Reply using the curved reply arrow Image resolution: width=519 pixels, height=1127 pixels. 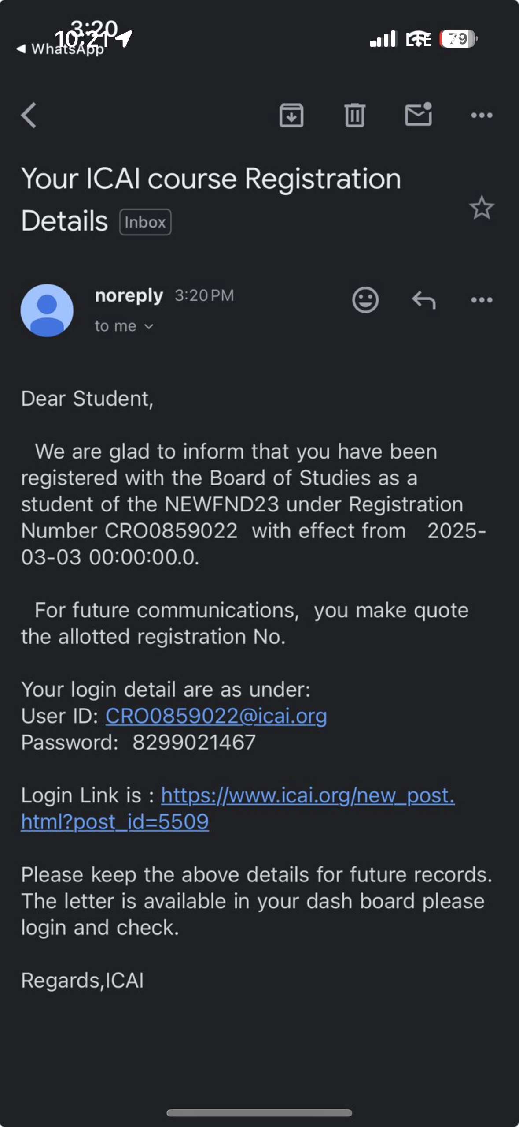coord(423,300)
